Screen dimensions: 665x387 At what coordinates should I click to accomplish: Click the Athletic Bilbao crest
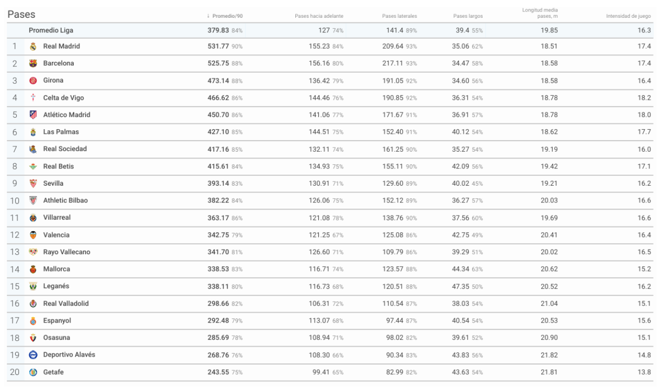click(33, 200)
